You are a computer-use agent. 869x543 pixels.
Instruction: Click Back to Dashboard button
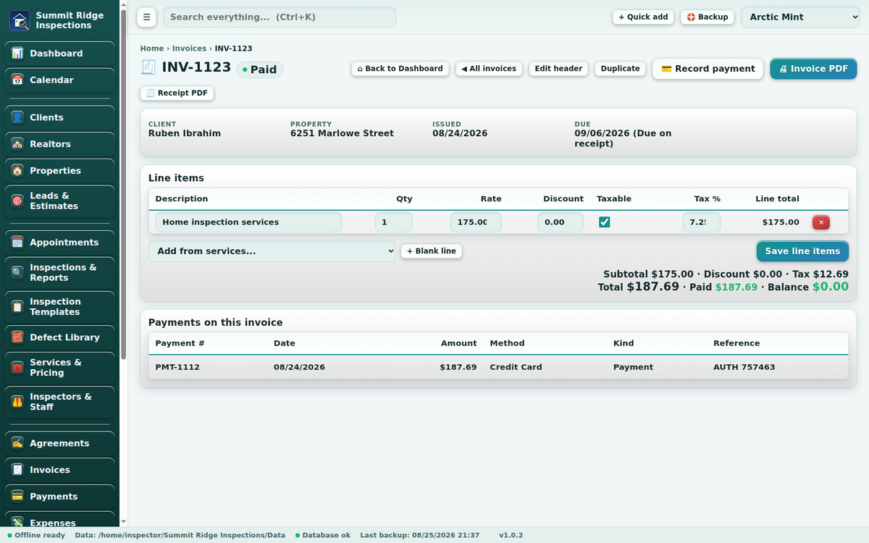point(400,69)
